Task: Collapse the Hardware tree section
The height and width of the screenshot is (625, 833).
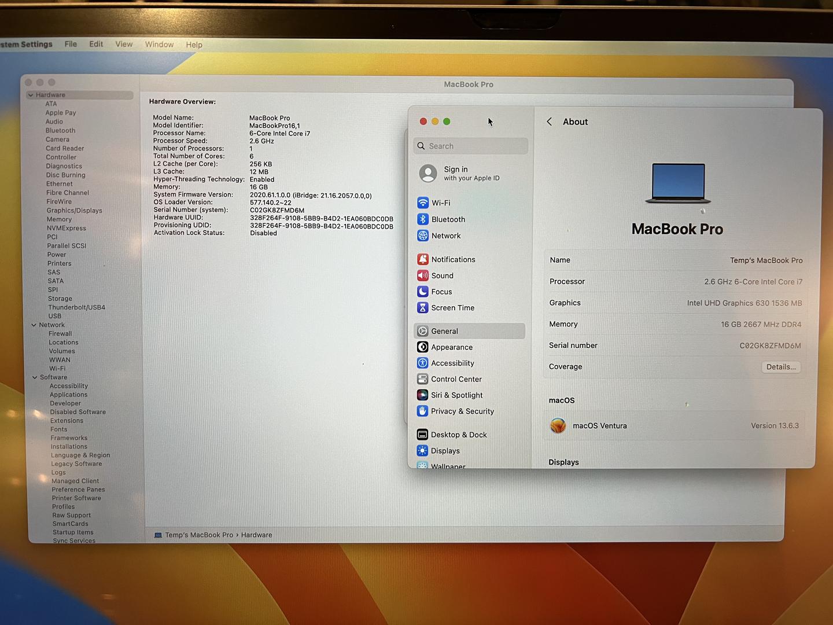Action: pyautogui.click(x=31, y=95)
